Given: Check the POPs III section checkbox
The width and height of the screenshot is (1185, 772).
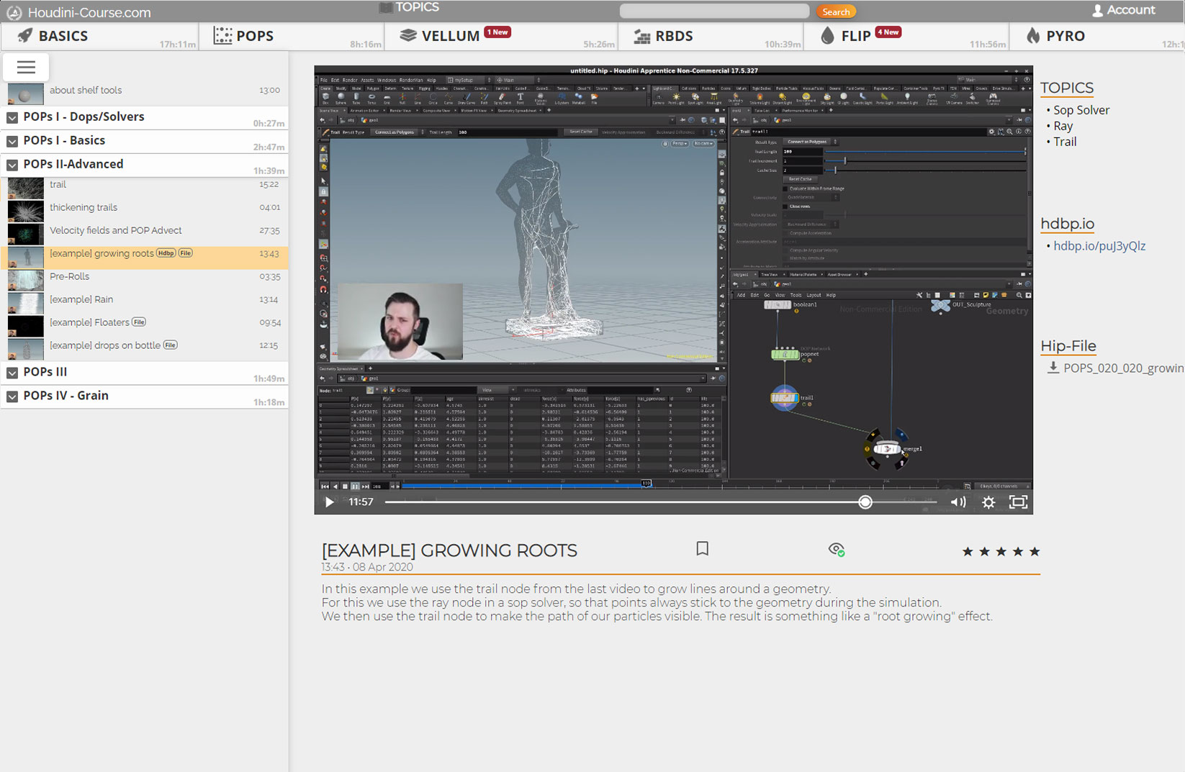Looking at the screenshot, I should pos(12,372).
